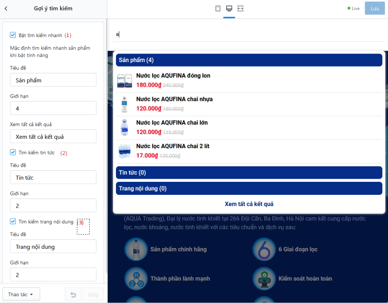This screenshot has width=388, height=303.
Task: Click Xem tất cả kết quả link
Action: (249, 204)
